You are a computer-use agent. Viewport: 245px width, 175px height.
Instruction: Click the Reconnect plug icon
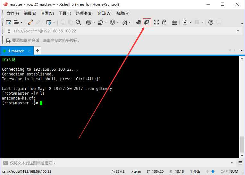coord(30,22)
